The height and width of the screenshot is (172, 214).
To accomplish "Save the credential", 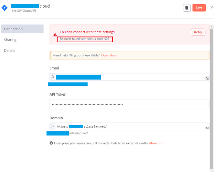I will click(199, 8).
